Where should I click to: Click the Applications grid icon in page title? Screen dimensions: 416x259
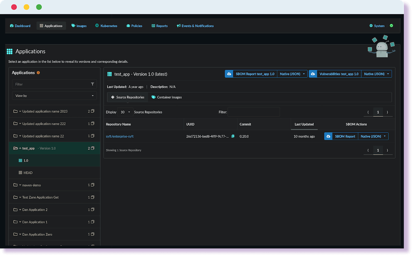[10, 51]
